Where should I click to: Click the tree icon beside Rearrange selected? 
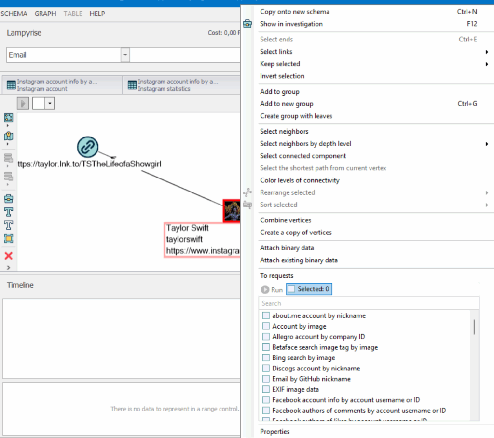point(247,192)
